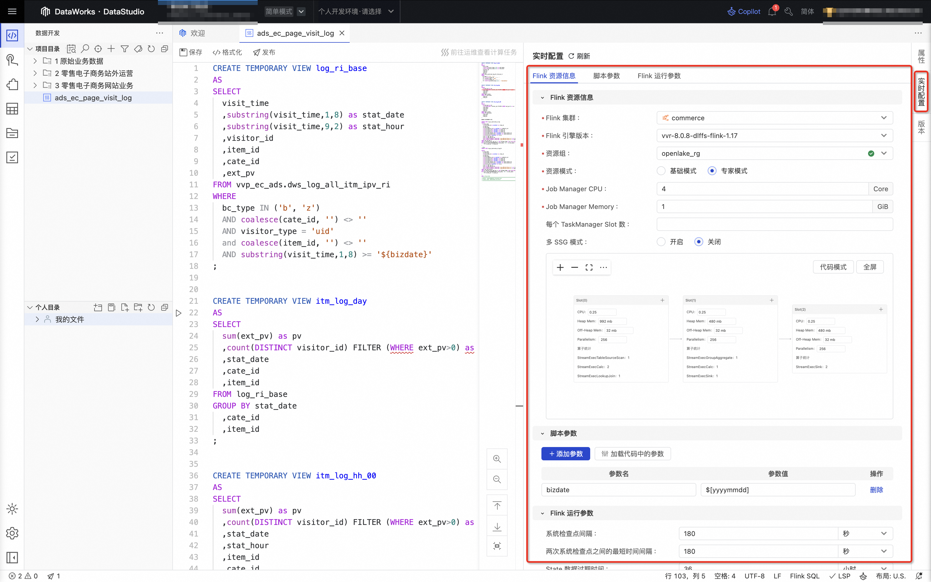Refresh the project directory
This screenshot has width=931, height=582.
[x=151, y=49]
